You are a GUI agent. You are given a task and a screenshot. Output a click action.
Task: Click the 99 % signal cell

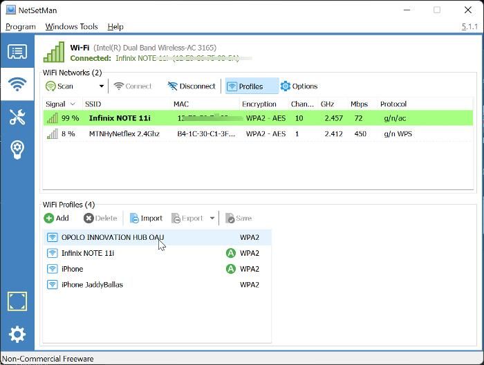pyautogui.click(x=63, y=118)
